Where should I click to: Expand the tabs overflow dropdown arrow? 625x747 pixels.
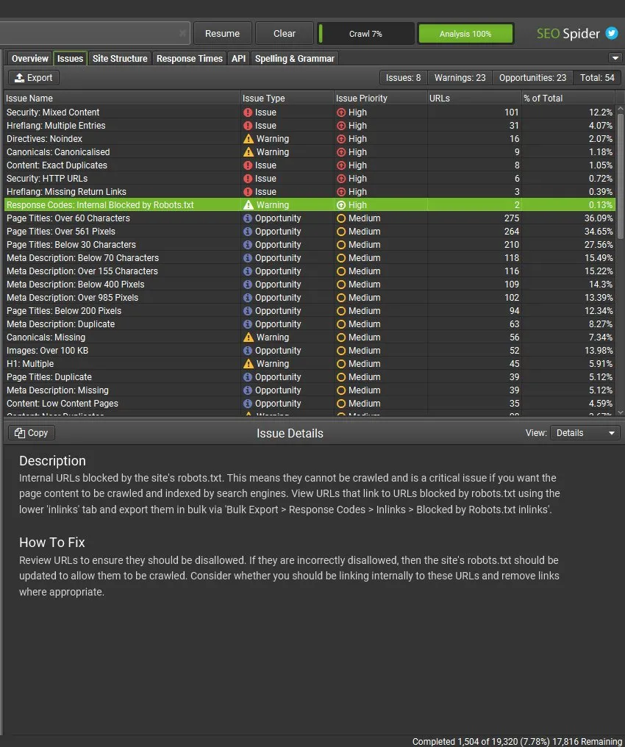(615, 58)
